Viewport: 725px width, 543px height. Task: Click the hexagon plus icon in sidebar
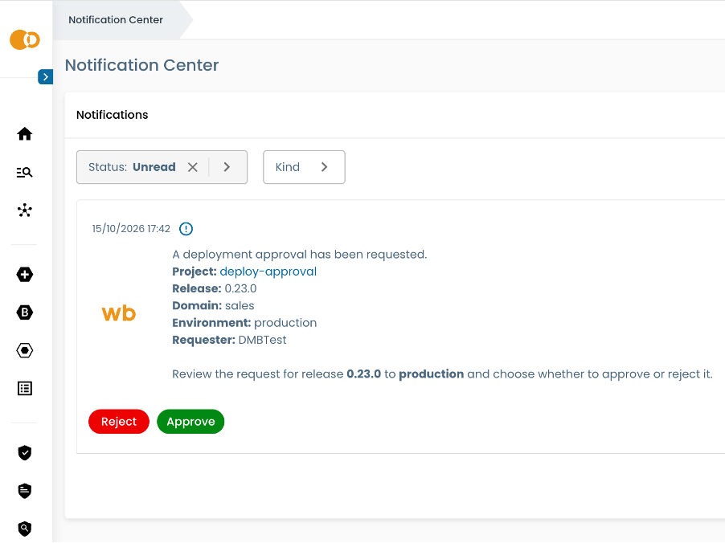click(24, 275)
